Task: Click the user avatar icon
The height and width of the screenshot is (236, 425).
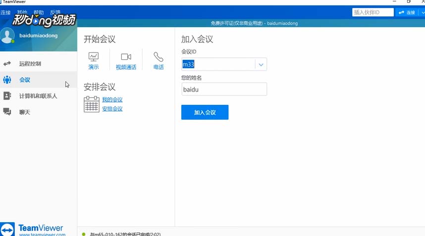Action: coord(7,36)
